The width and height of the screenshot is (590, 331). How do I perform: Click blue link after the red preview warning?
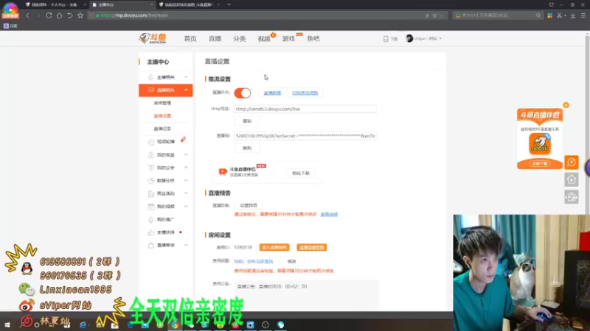click(x=329, y=214)
